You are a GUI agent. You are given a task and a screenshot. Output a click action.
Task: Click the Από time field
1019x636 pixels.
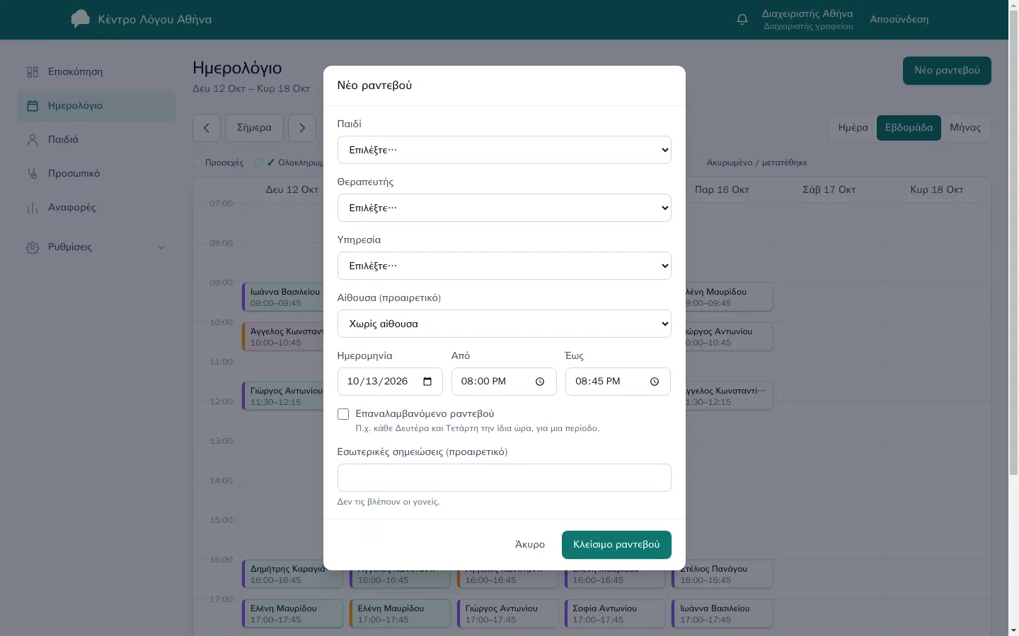click(x=504, y=382)
